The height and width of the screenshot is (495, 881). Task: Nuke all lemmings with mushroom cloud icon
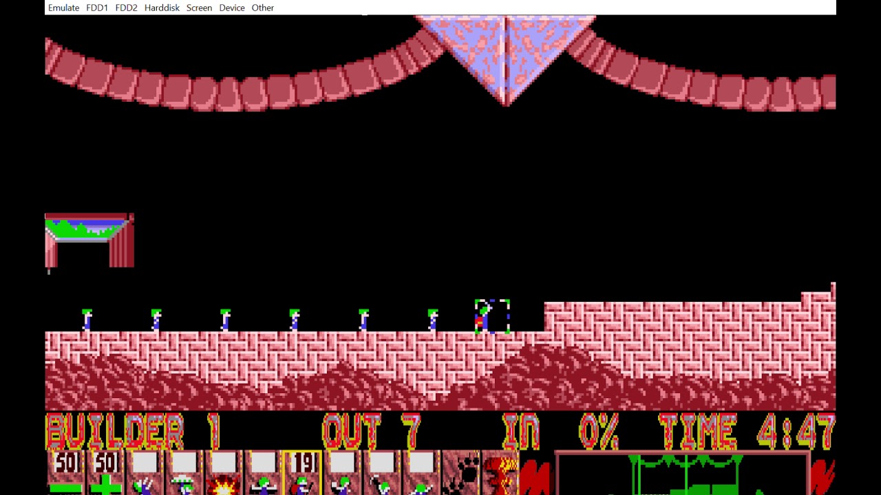(x=500, y=473)
